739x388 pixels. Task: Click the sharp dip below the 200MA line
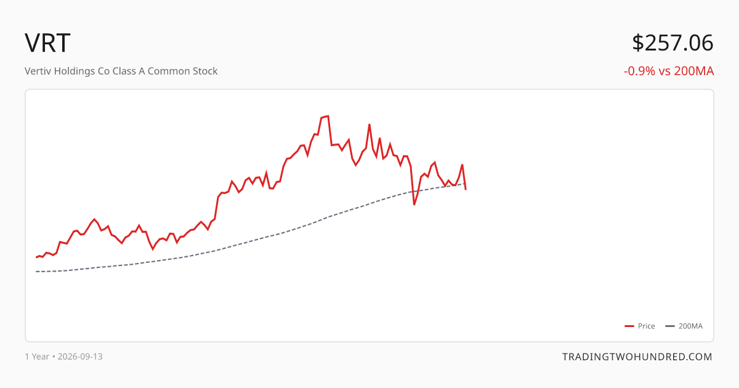pyautogui.click(x=414, y=204)
